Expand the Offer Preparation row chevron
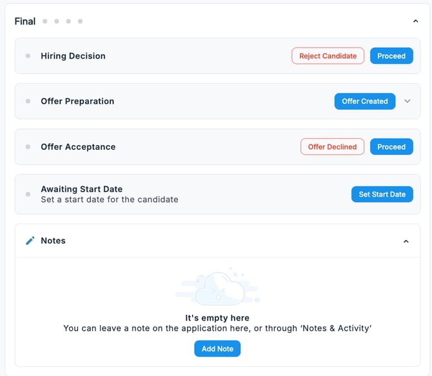This screenshot has height=376, width=432. (x=407, y=101)
